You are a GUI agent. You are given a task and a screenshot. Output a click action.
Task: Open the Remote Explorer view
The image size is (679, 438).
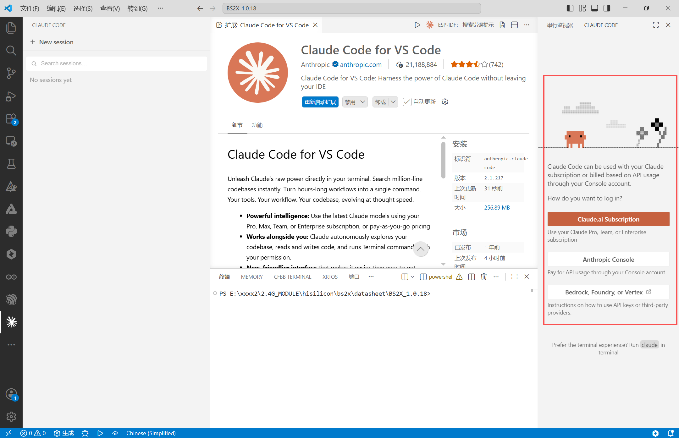11,141
